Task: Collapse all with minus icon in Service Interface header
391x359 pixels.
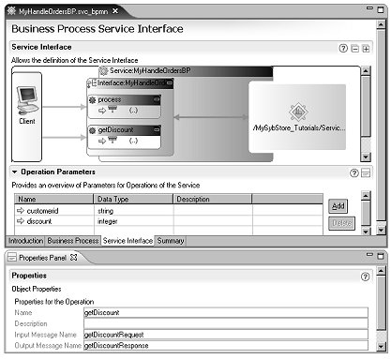Action: click(x=355, y=49)
